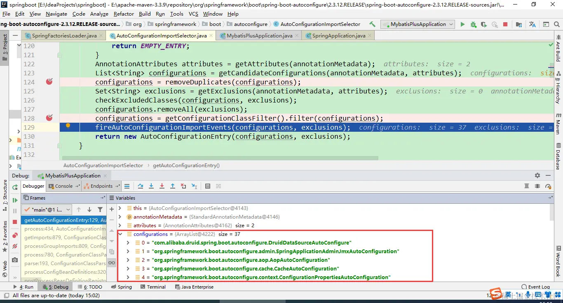Viewport: 563px width, 303px height.
Task: Open the "main" thread selector dropdown
Action: click(x=47, y=210)
